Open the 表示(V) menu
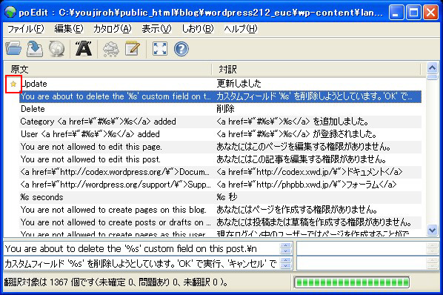This screenshot has width=443, height=295. pos(156,29)
